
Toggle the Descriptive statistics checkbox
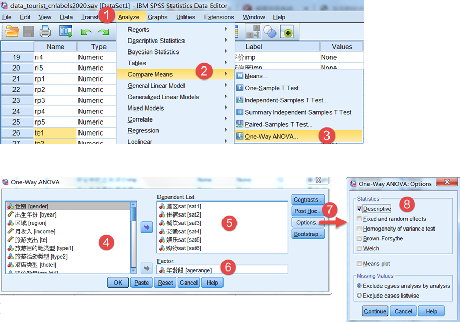[x=359, y=209]
